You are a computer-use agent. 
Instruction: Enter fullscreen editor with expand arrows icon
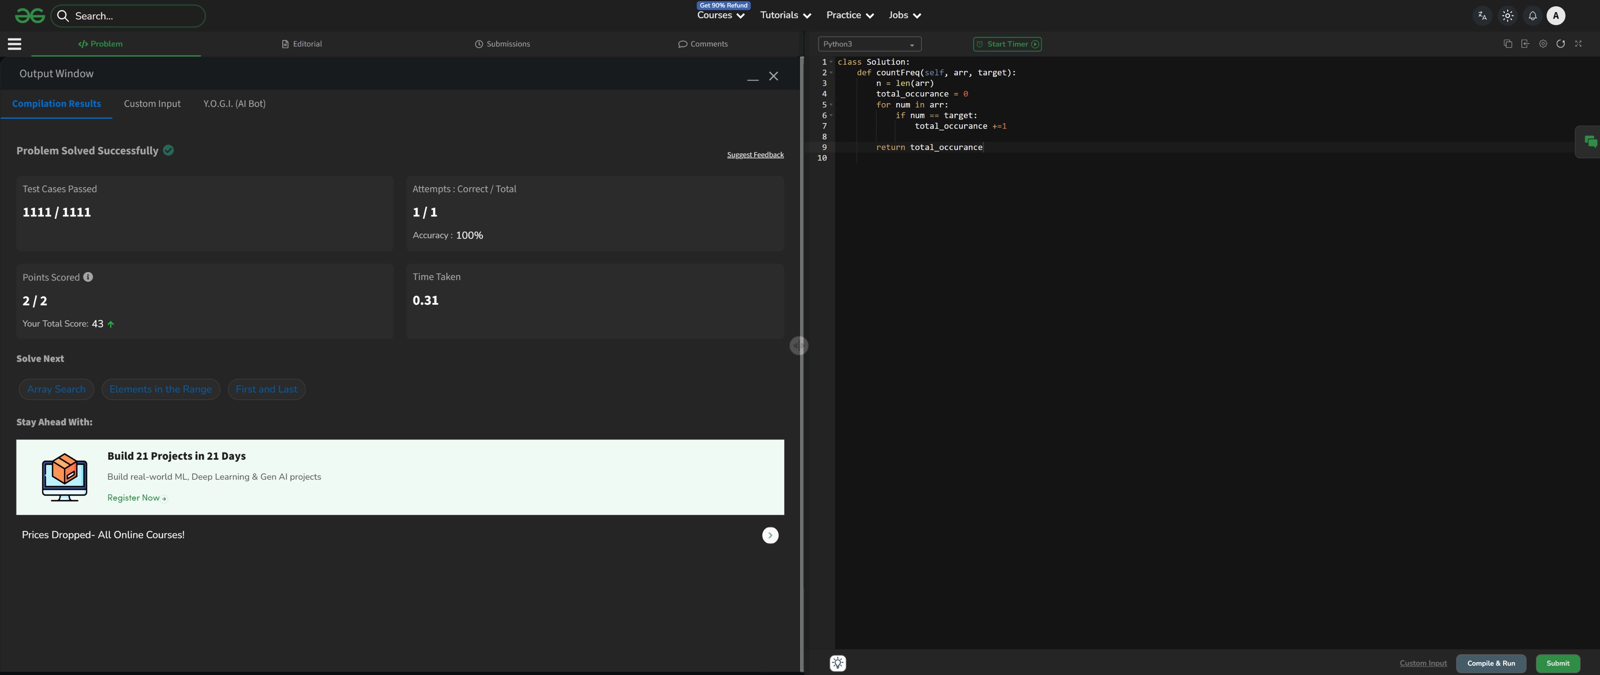click(x=1578, y=44)
